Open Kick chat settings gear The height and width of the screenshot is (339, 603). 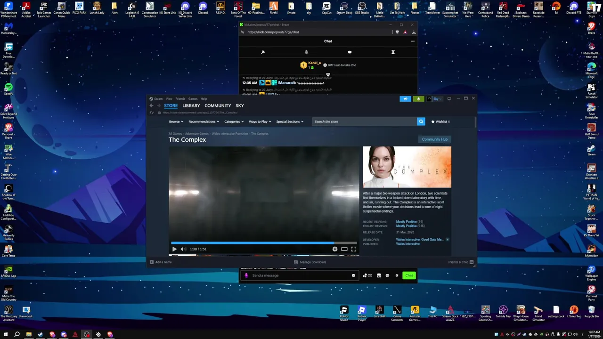click(x=397, y=275)
